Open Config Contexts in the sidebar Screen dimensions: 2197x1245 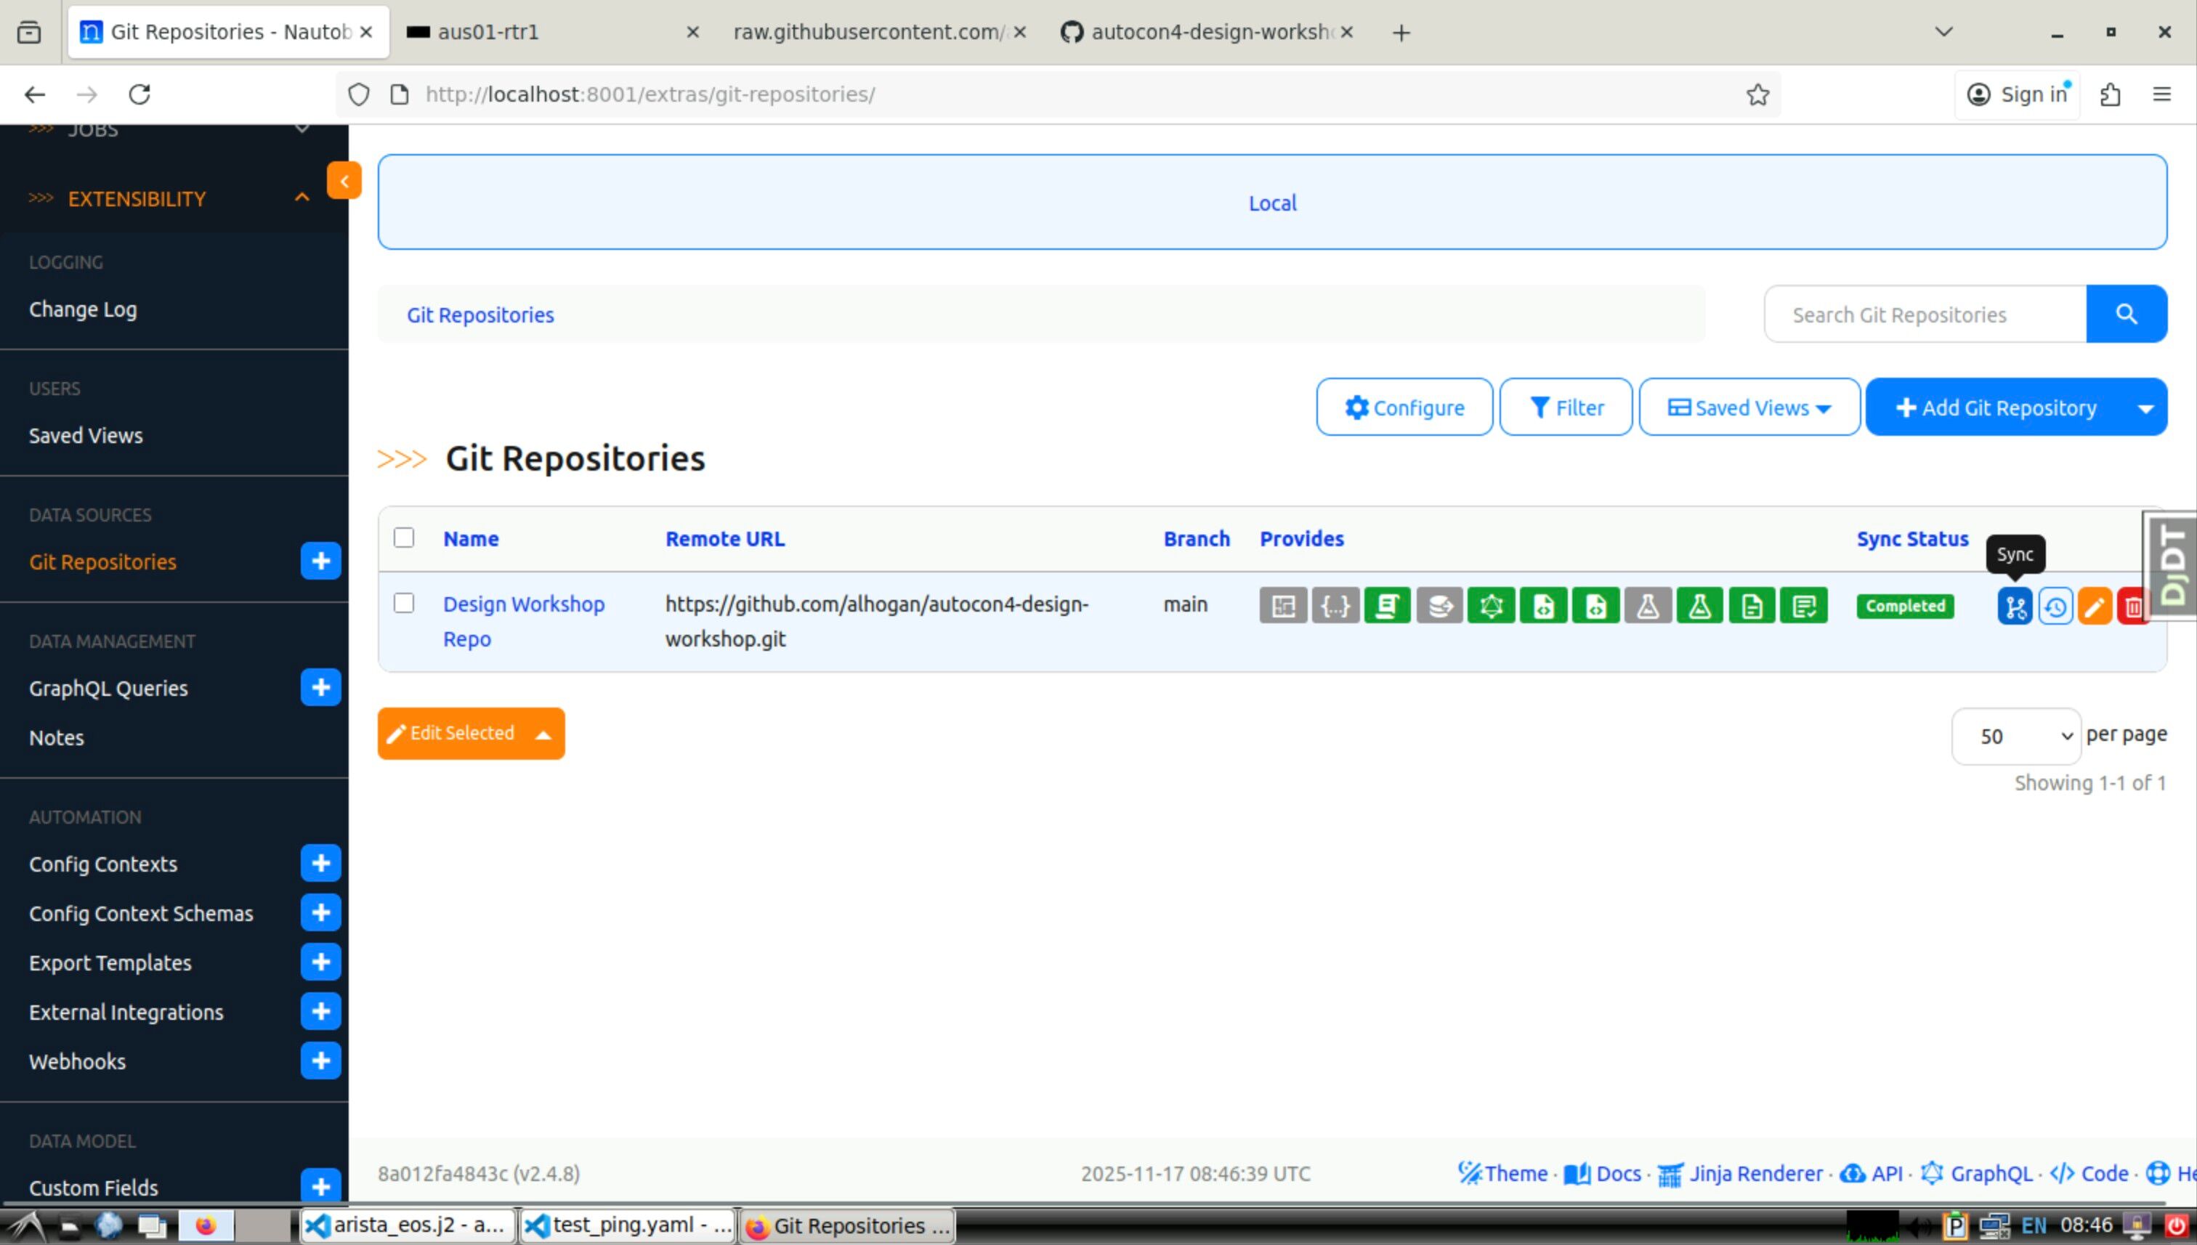click(102, 864)
